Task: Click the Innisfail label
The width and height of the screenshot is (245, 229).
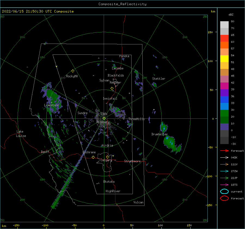Action: [x=110, y=99]
